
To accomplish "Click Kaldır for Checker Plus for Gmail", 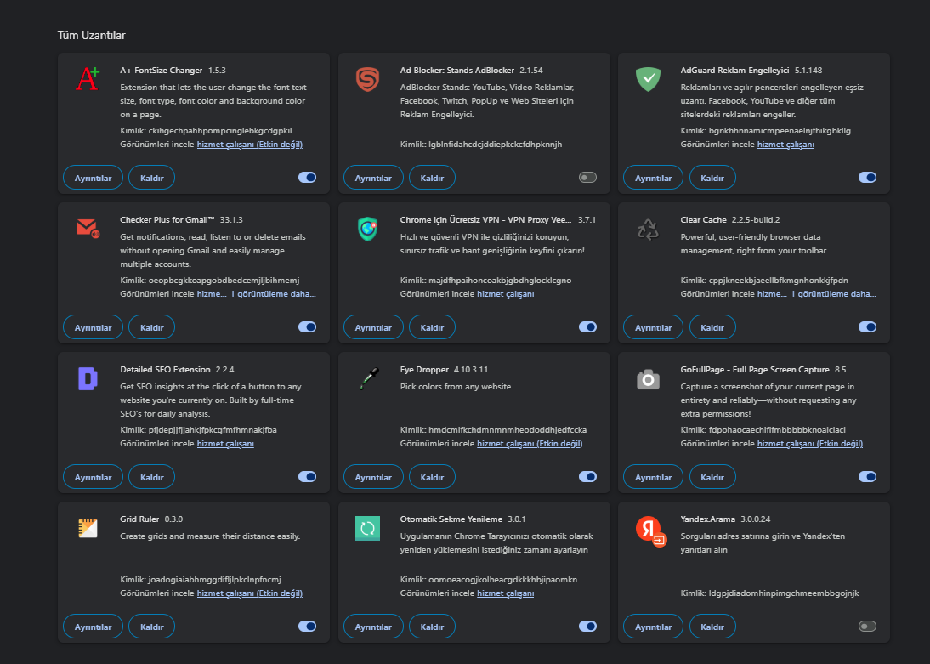I will click(152, 327).
